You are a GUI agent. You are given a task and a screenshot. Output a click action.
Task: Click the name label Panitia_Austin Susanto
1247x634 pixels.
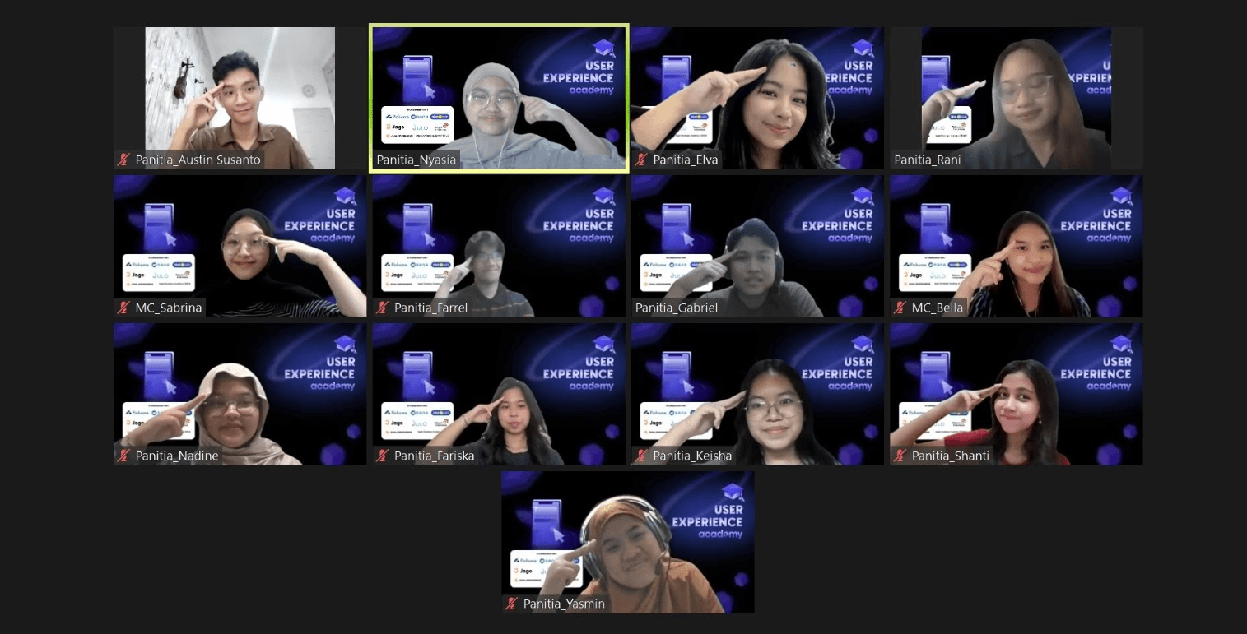pyautogui.click(x=198, y=160)
